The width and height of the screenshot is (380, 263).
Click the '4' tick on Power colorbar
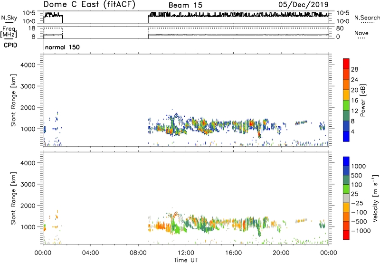(x=352, y=131)
